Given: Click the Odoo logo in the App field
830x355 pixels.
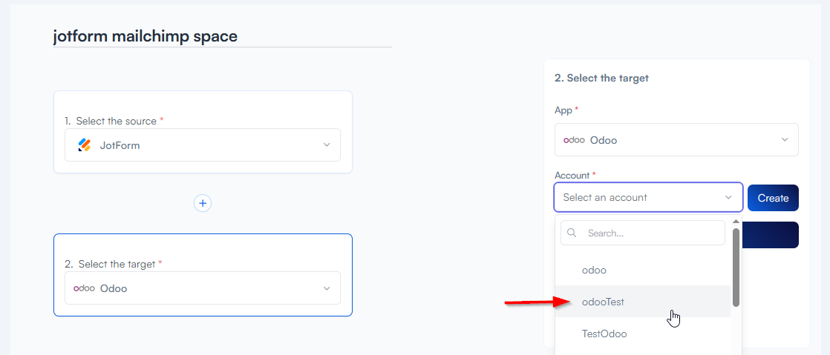Looking at the screenshot, I should (x=574, y=140).
